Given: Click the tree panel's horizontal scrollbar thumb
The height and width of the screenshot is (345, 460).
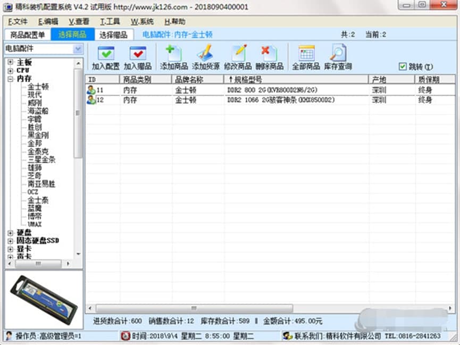Looking at the screenshot, I should click(38, 264).
